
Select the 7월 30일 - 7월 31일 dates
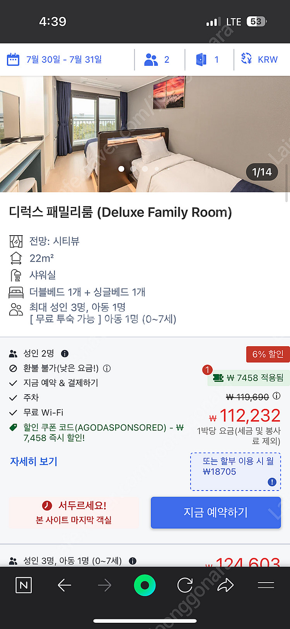point(64,60)
